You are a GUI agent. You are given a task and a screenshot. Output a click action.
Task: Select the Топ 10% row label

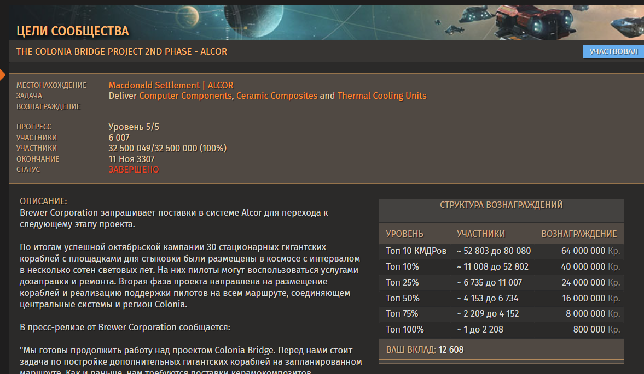pyautogui.click(x=403, y=266)
